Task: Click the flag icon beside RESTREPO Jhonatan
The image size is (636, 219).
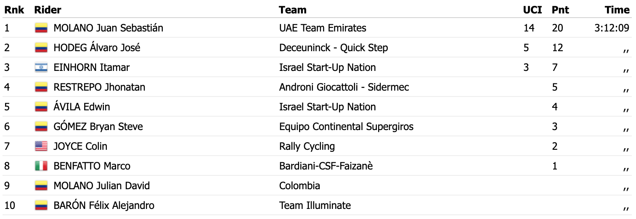Action: [x=41, y=87]
